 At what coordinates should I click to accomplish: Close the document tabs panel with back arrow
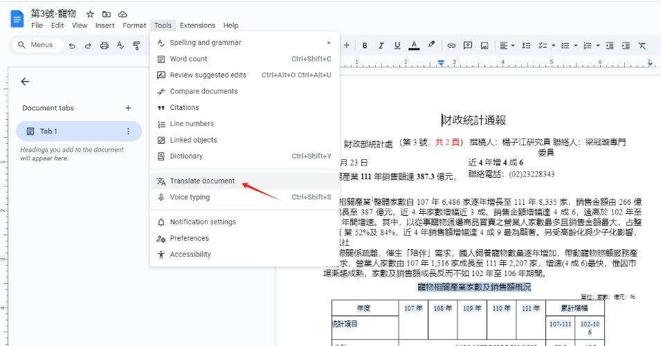click(25, 82)
